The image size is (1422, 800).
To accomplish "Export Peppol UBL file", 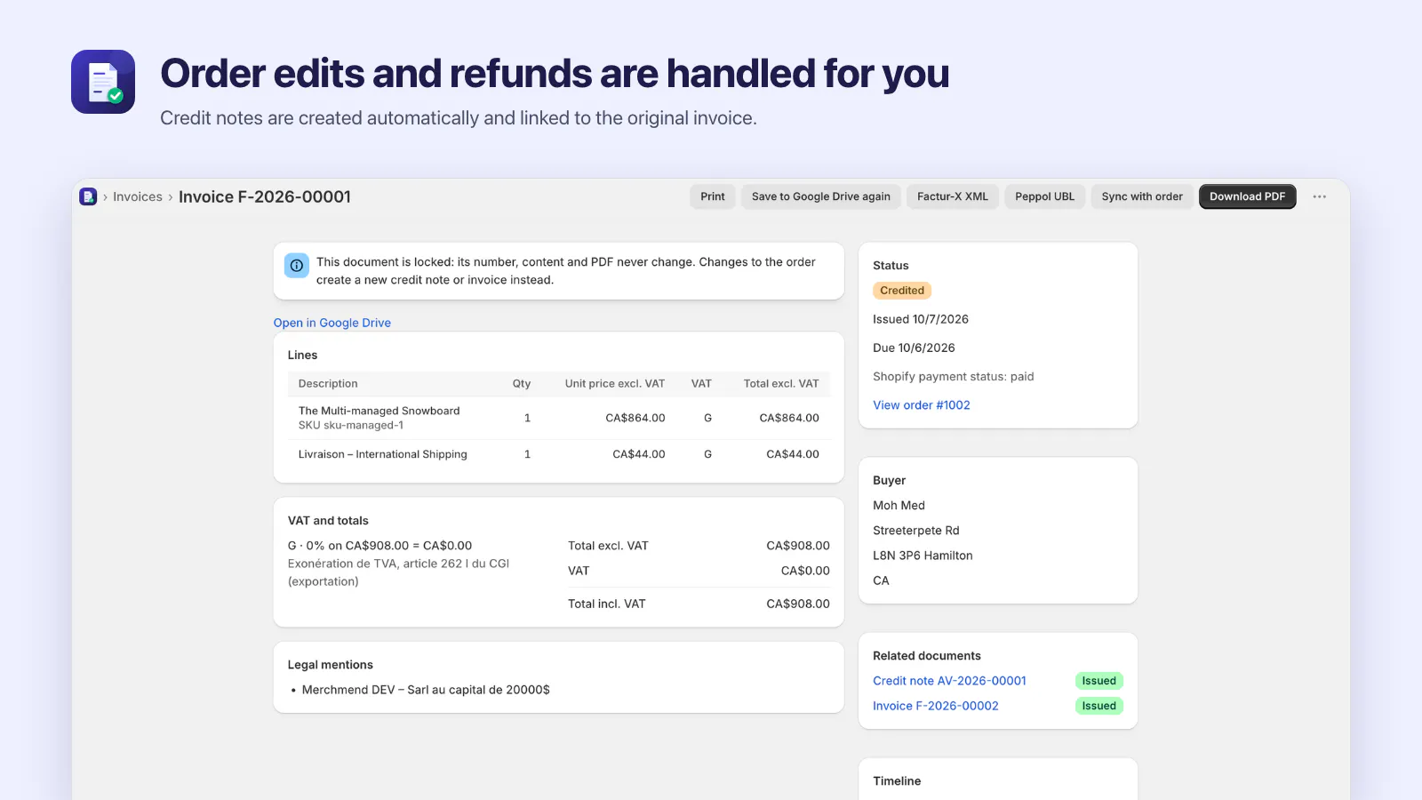I will pos(1045,196).
